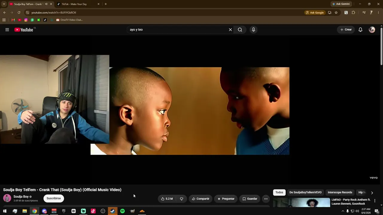The height and width of the screenshot is (215, 383).
Task: Open File Explorer from the taskbar
Action: click(25, 211)
